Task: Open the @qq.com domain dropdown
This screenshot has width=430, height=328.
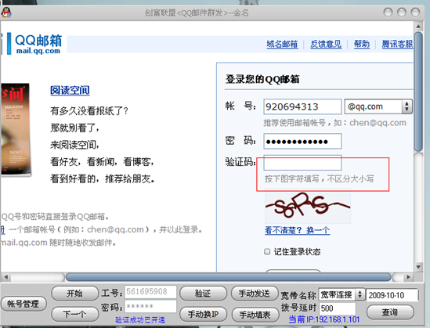Action: (378, 106)
